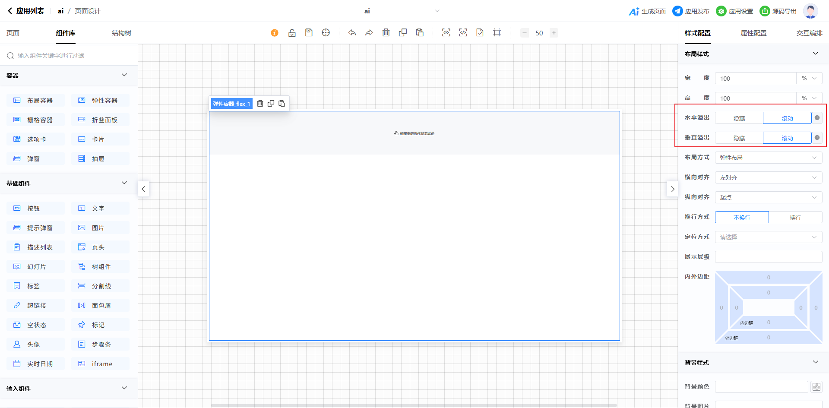Image resolution: width=829 pixels, height=408 pixels.
Task: Switch to the 结构树 tab
Action: point(121,33)
